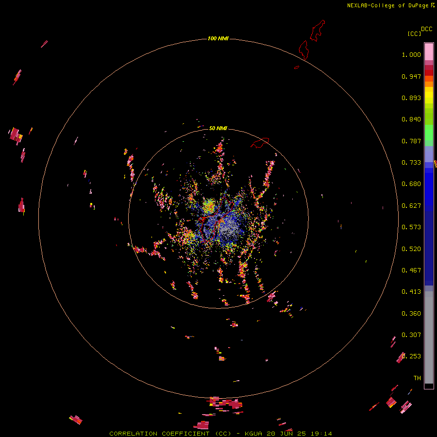This screenshot has width=437, height=437.
Task: Click the red segment of the color bar
Action: pyautogui.click(x=429, y=73)
